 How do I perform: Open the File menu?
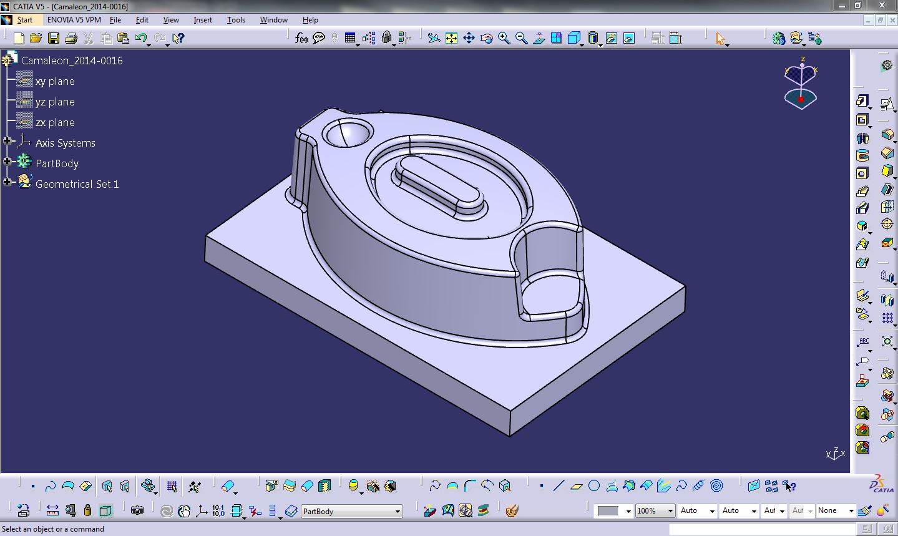click(x=115, y=20)
